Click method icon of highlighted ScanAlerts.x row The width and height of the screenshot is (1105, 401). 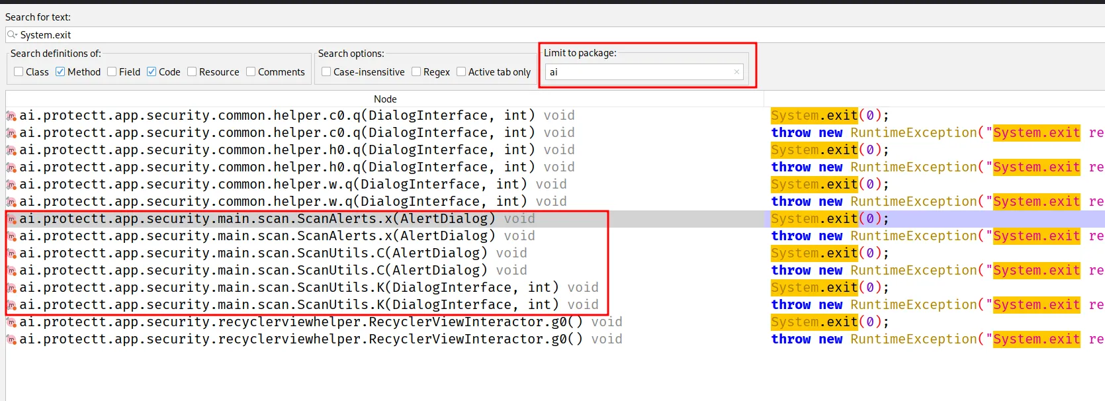(11, 219)
